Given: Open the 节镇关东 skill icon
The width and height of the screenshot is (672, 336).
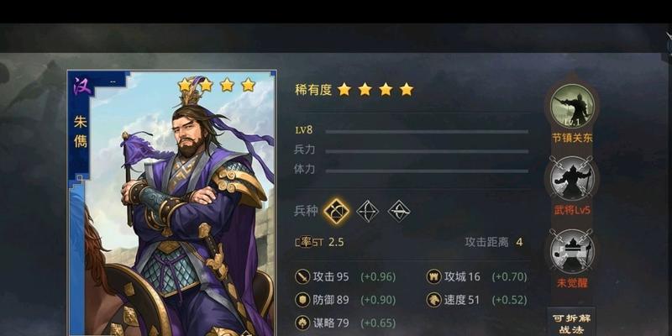Looking at the screenshot, I should (x=572, y=107).
